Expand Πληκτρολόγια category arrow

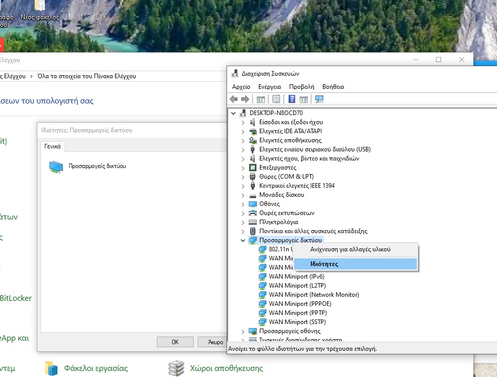(243, 222)
